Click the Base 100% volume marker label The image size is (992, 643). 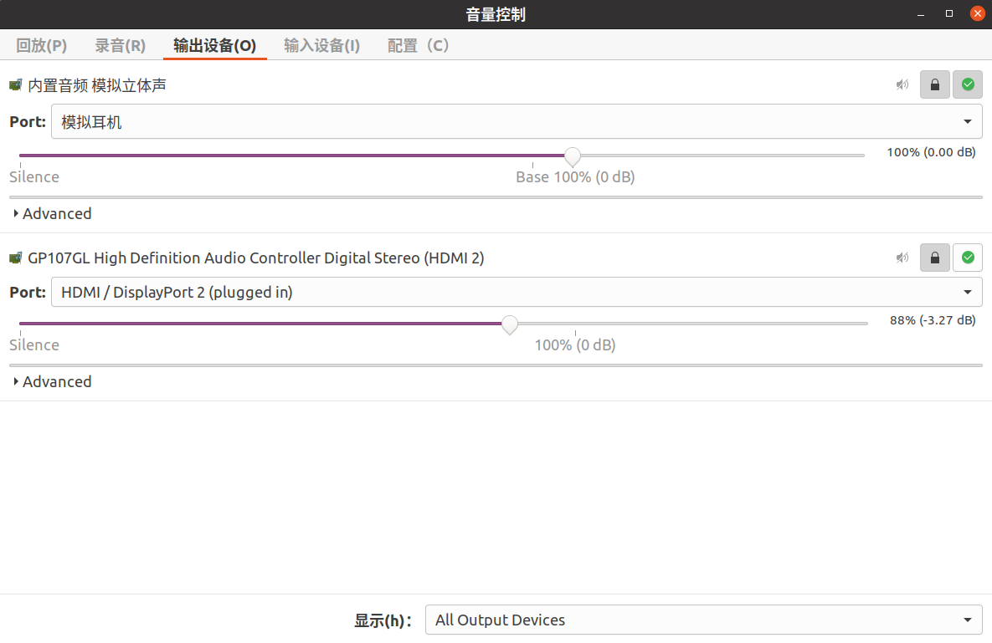pos(575,176)
